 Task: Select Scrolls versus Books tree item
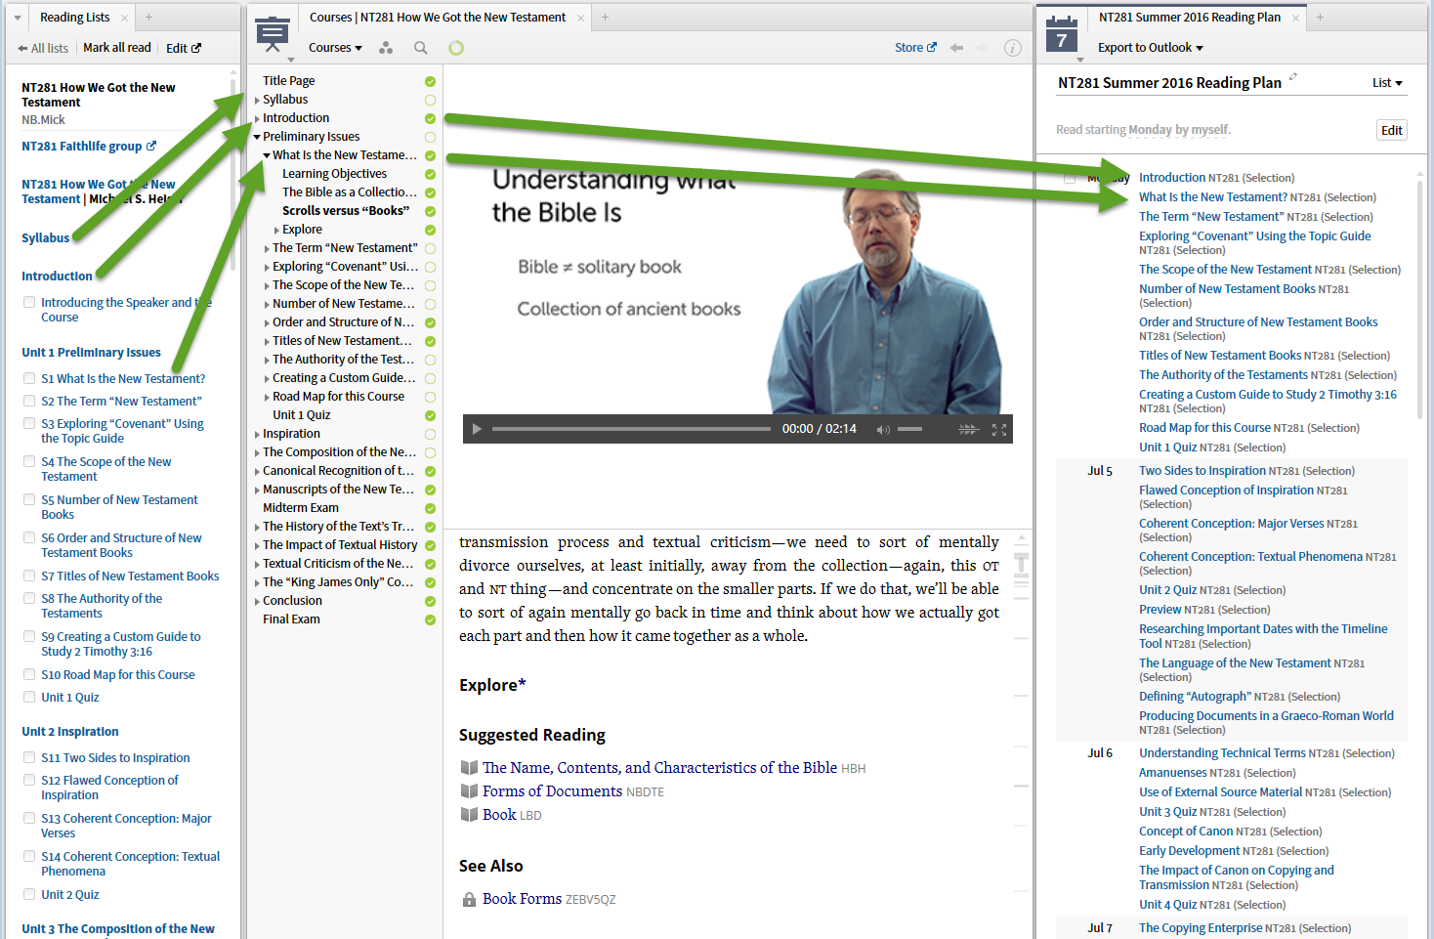click(x=346, y=211)
